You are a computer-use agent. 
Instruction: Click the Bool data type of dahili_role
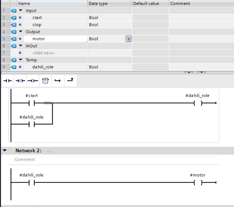point(93,67)
